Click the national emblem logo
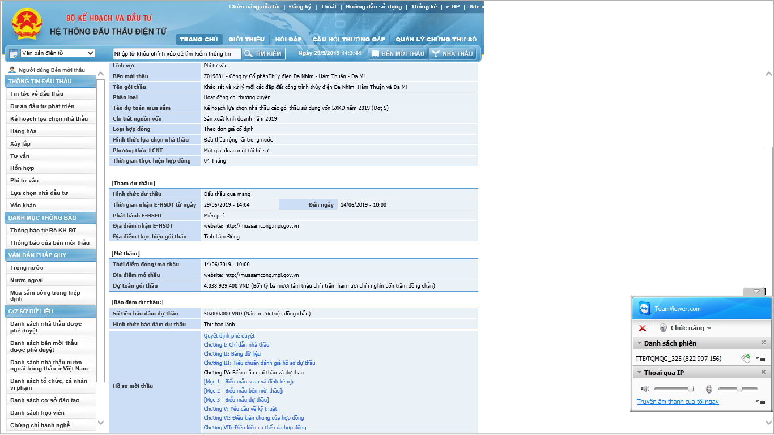The width and height of the screenshot is (774, 435). click(x=27, y=24)
